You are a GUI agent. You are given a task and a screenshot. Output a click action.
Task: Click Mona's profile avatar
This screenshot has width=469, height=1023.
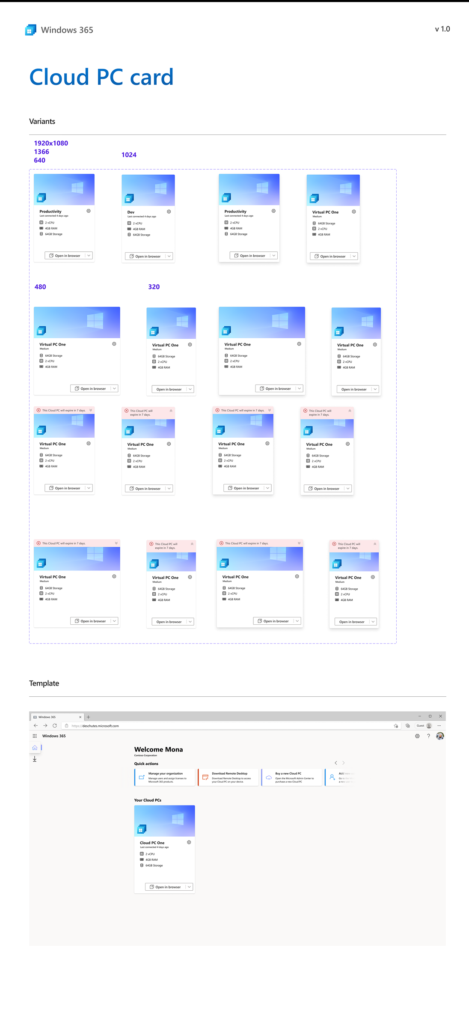(440, 736)
